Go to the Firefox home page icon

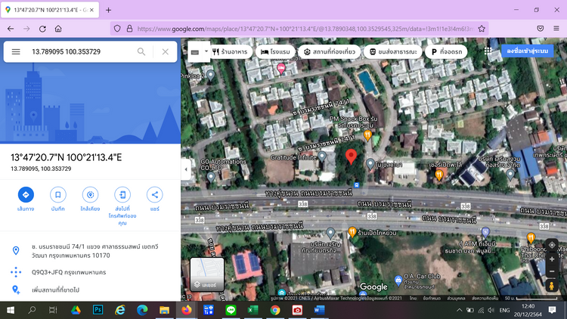click(x=58, y=29)
